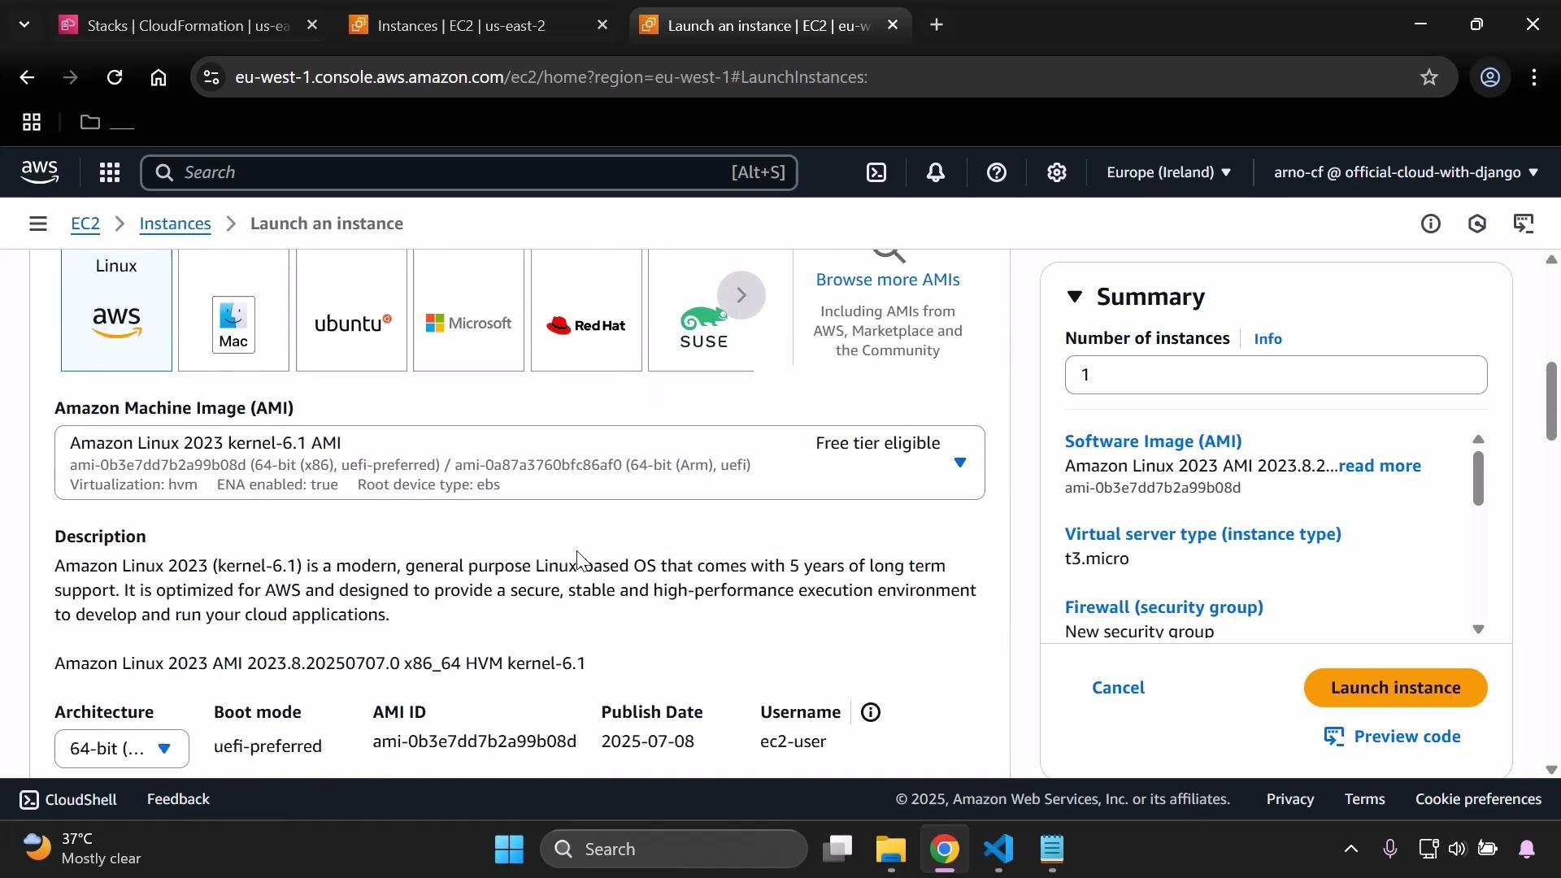Open the Privacy footer link
This screenshot has width=1561, height=878.
point(1289,800)
